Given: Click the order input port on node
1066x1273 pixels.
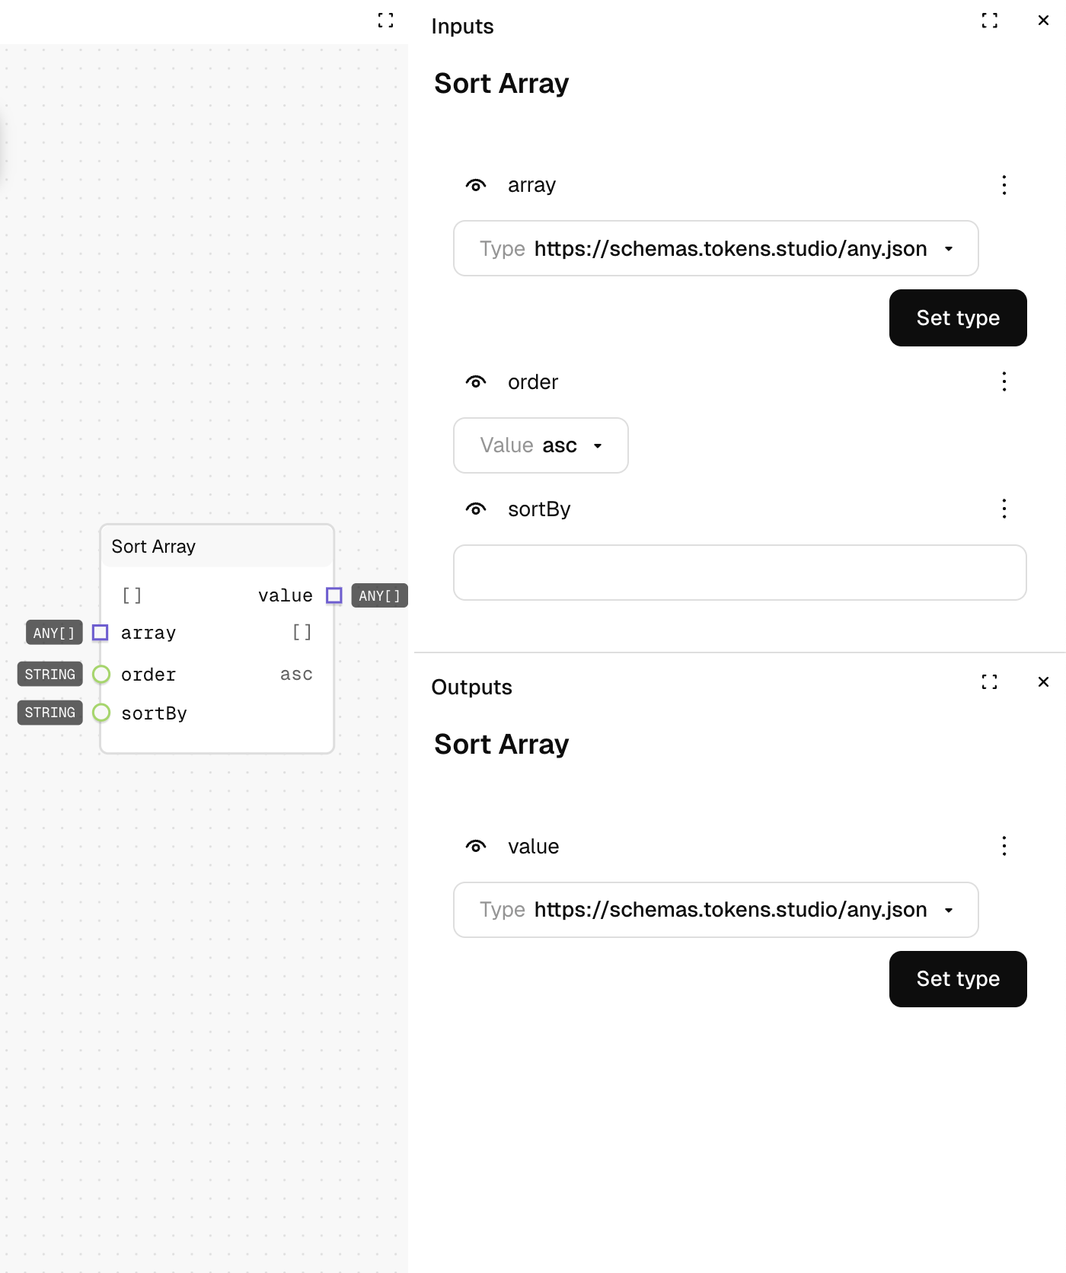Looking at the screenshot, I should (101, 675).
